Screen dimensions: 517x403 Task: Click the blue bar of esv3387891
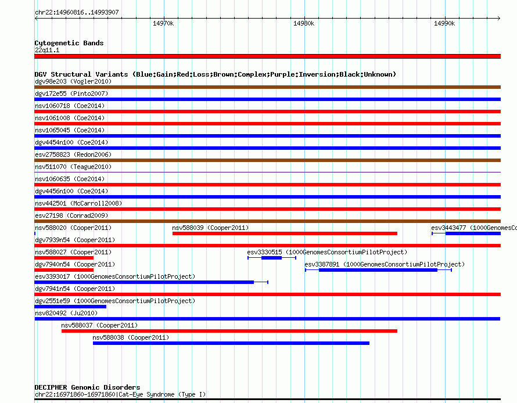click(x=378, y=270)
